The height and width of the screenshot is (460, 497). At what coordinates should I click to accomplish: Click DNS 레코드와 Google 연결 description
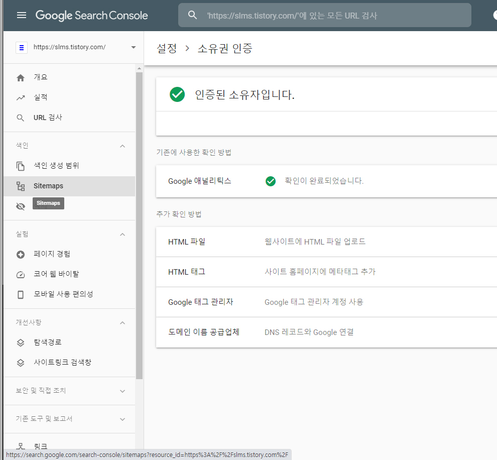coord(309,332)
